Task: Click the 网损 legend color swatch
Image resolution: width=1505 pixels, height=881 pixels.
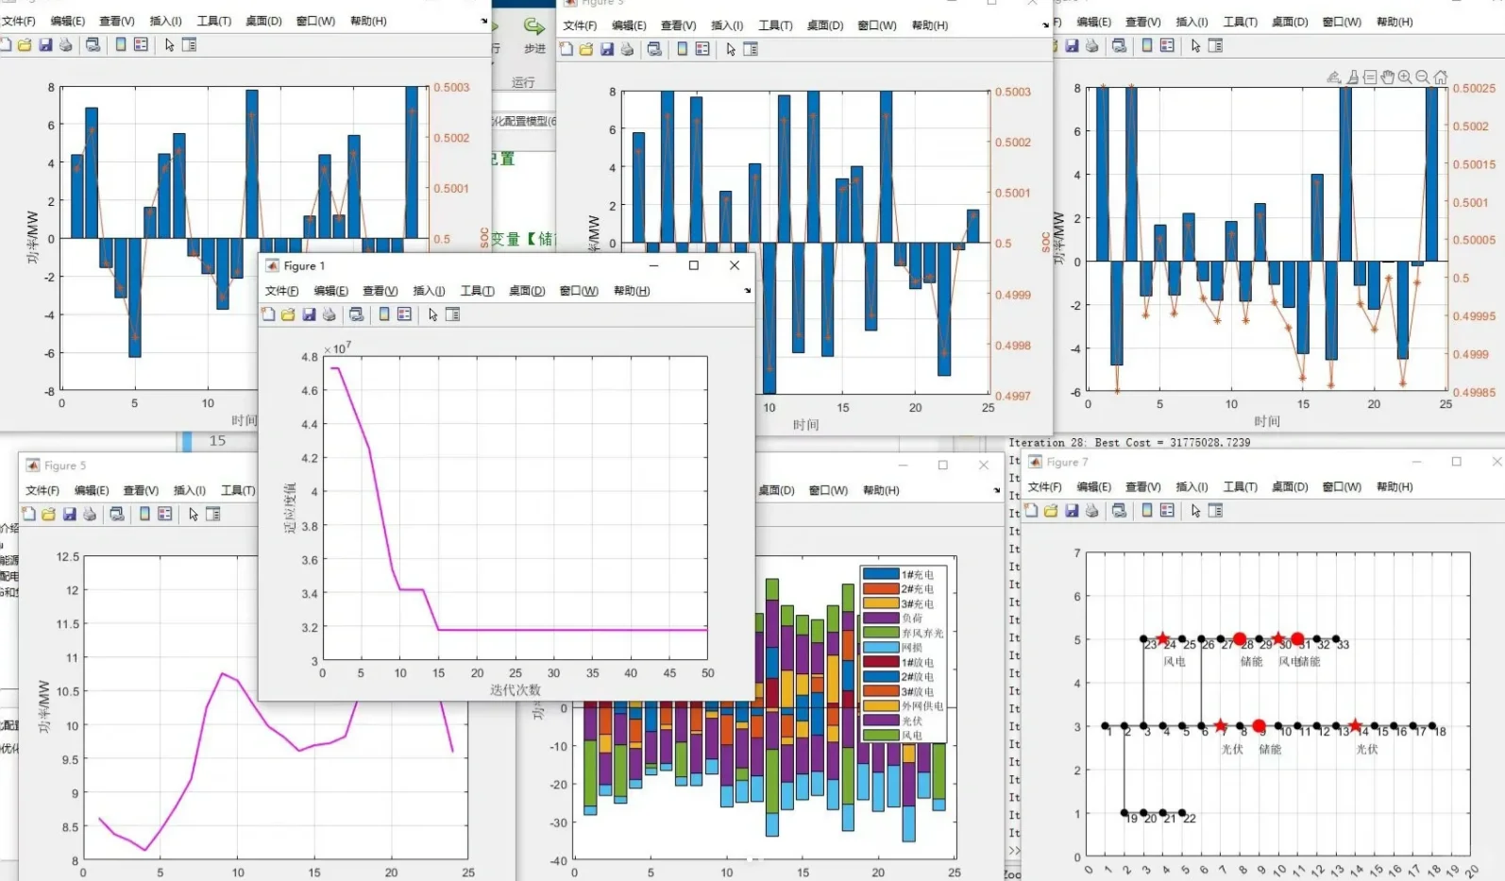Action: [x=881, y=648]
